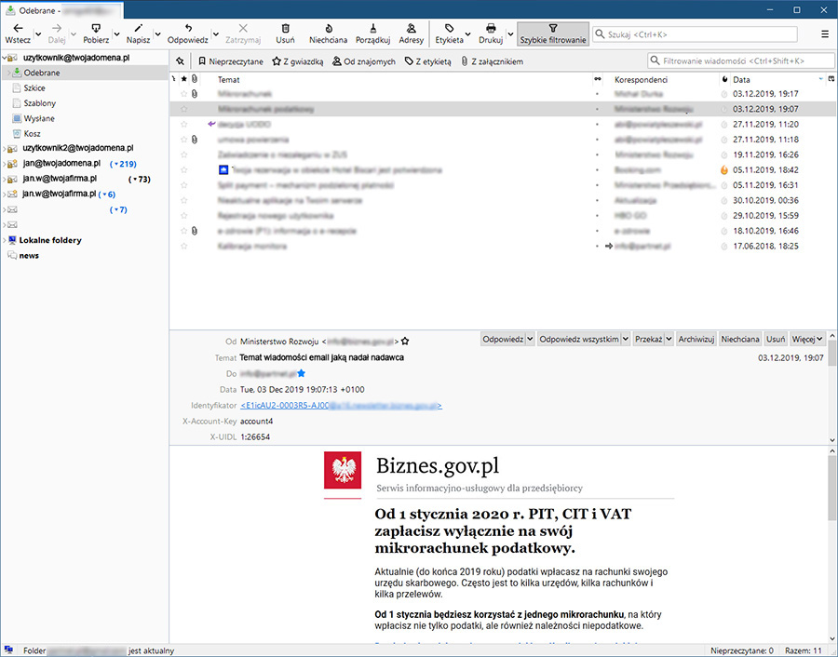Open the address book via Adresy
The height and width of the screenshot is (657, 838).
click(411, 29)
